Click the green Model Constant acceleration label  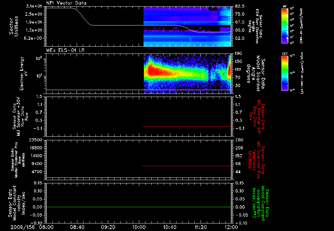(261, 203)
